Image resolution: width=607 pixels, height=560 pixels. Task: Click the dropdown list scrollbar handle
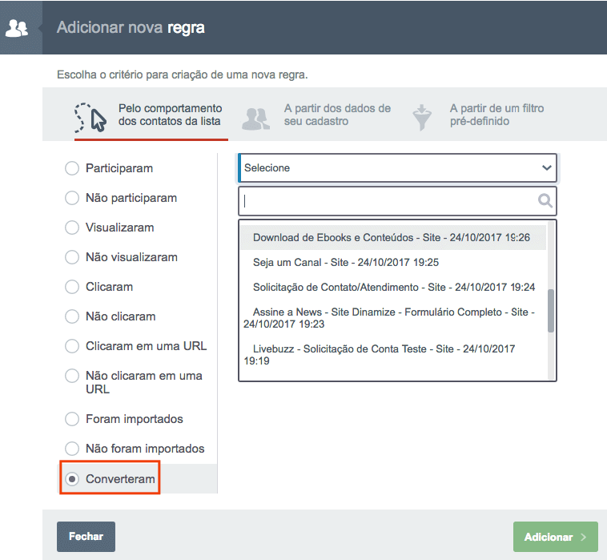click(x=551, y=310)
